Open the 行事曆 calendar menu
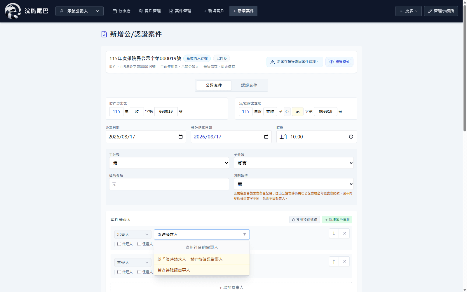Image resolution: width=467 pixels, height=292 pixels. (x=121, y=11)
